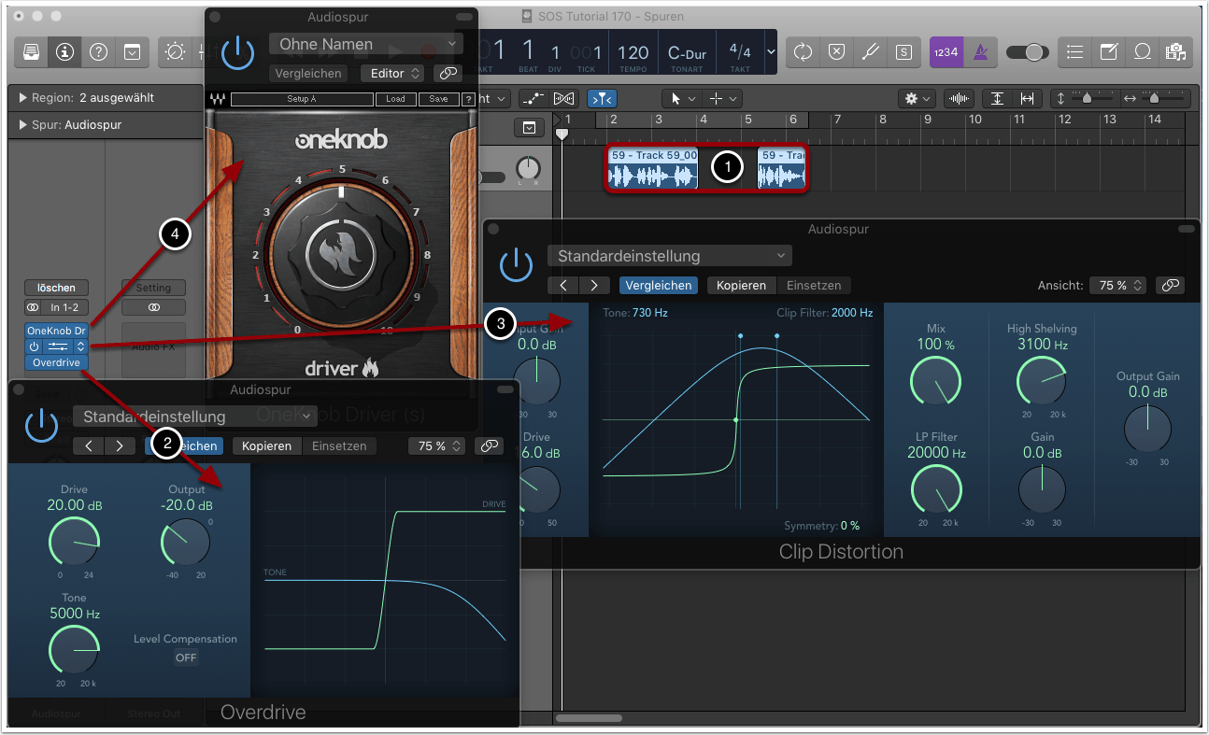Image resolution: width=1209 pixels, height=735 pixels.
Task: Open the Library panel icon
Action: pos(32,52)
